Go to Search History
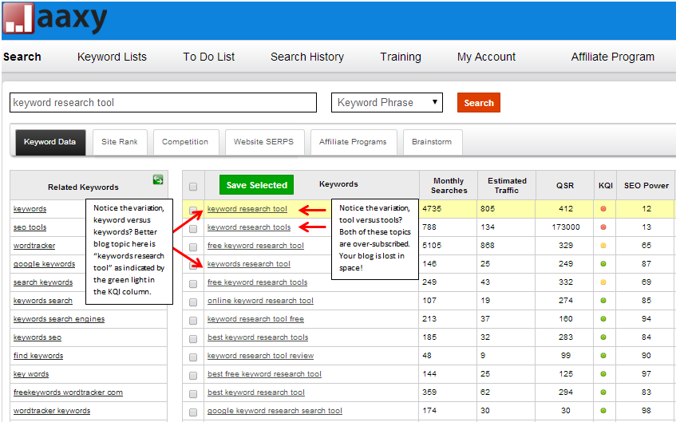This screenshot has width=676, height=422. (307, 57)
